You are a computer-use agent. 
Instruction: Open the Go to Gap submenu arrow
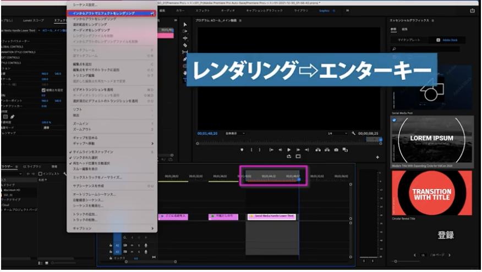click(152, 144)
